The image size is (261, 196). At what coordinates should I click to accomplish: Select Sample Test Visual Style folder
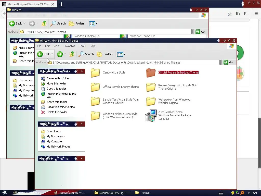click(115, 101)
